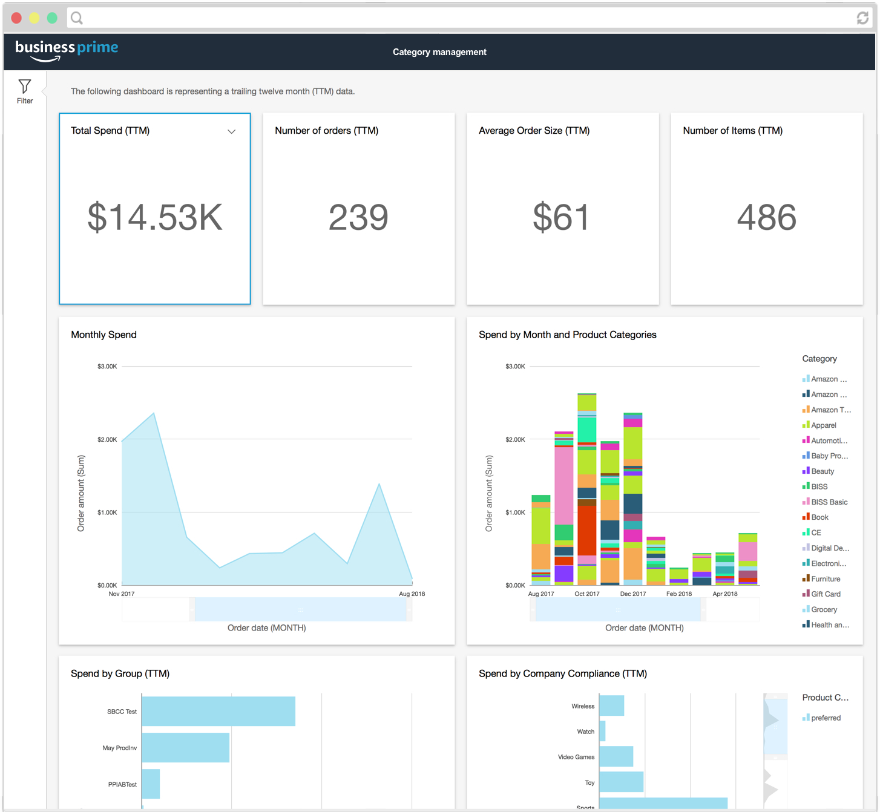Select the Digital De... legend entry

(826, 548)
